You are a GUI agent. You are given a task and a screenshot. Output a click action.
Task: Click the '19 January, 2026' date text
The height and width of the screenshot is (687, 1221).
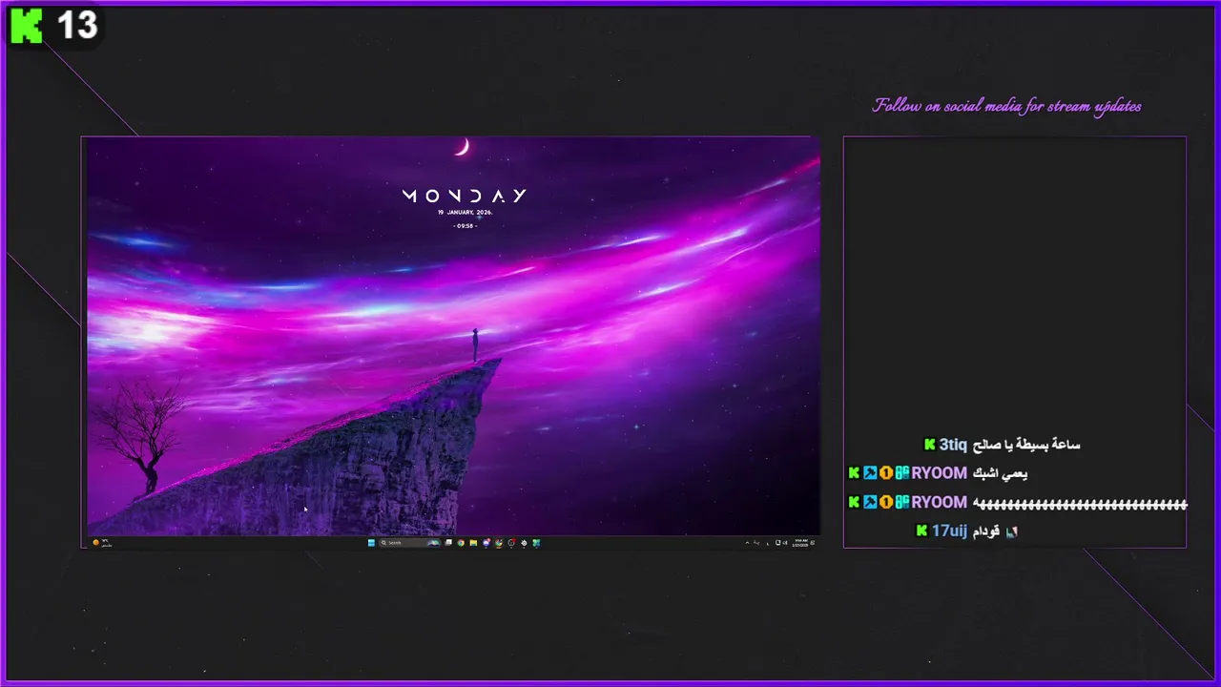pos(465,213)
